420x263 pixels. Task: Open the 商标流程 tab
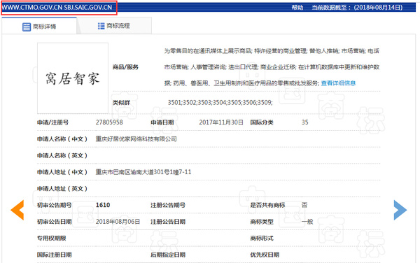[x=114, y=26]
